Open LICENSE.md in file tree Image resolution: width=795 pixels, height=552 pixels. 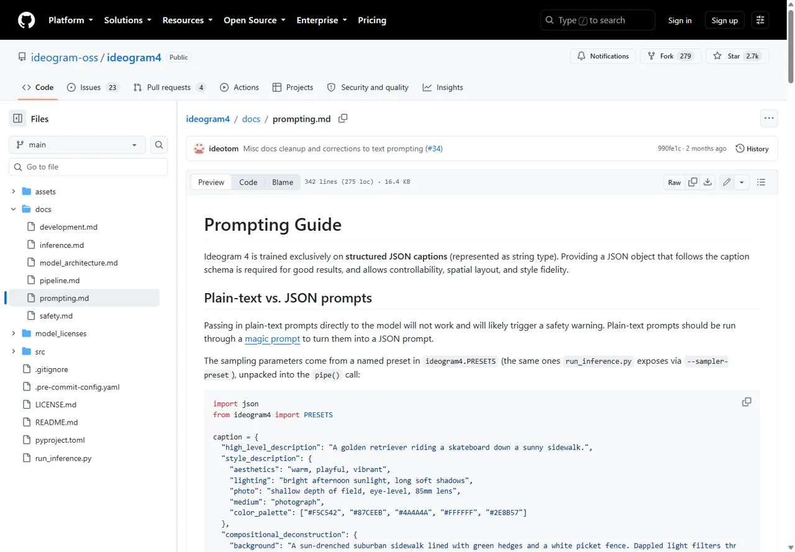point(55,405)
